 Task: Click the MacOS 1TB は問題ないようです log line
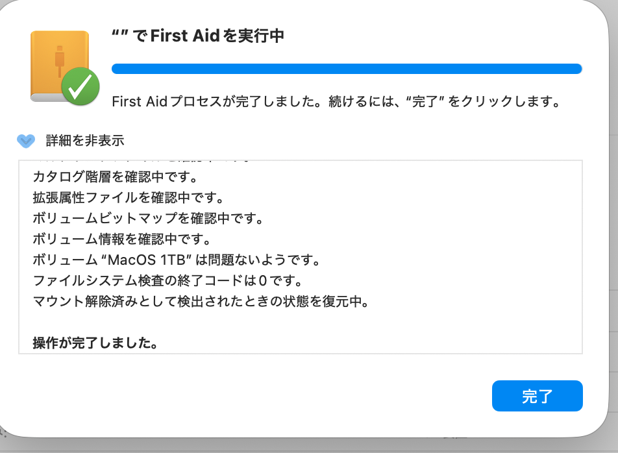[177, 260]
